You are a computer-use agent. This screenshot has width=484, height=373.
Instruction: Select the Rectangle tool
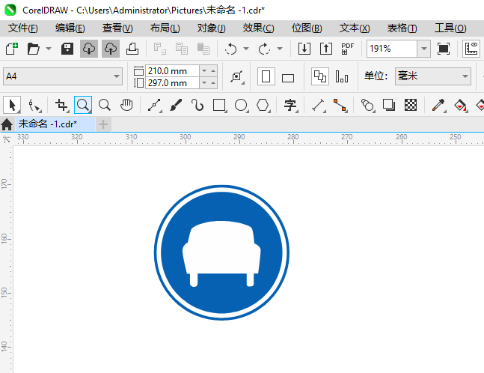[x=219, y=105]
